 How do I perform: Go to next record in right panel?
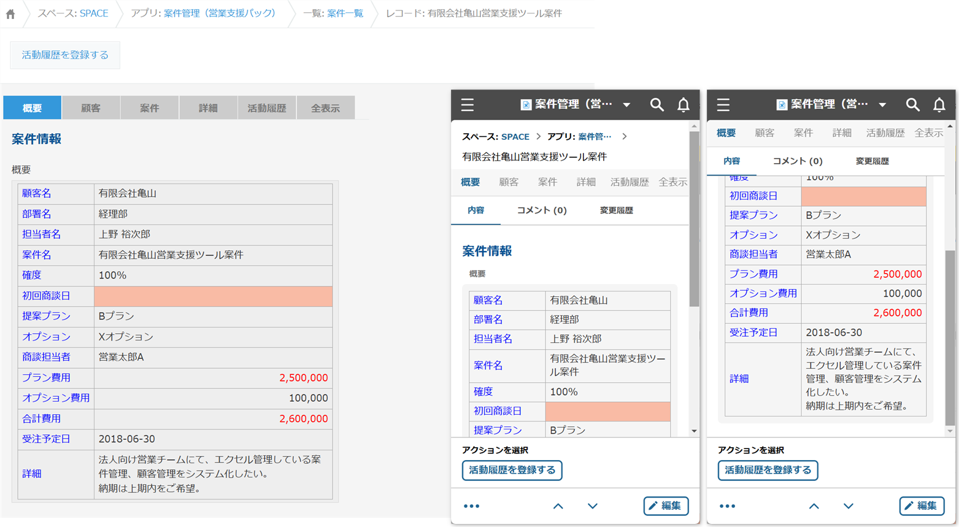coord(848,506)
